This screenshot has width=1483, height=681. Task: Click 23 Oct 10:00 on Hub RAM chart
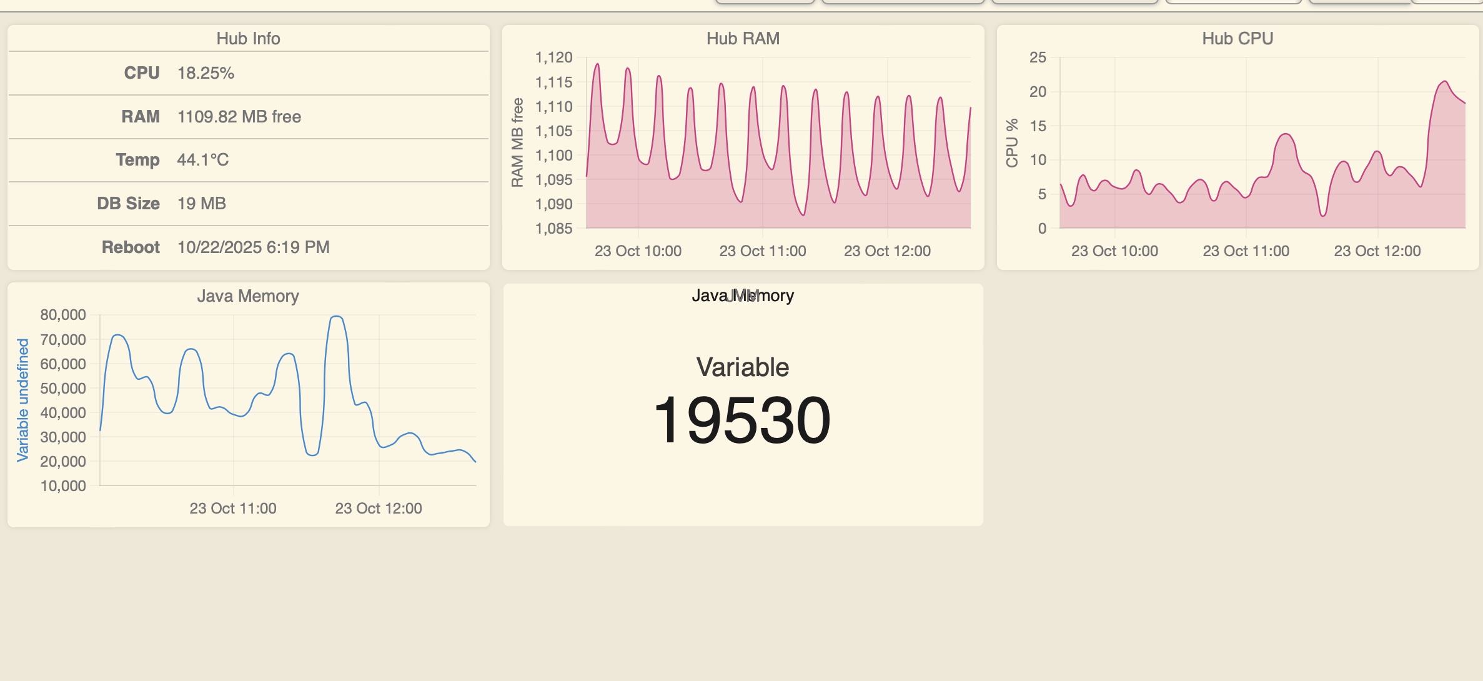point(638,251)
